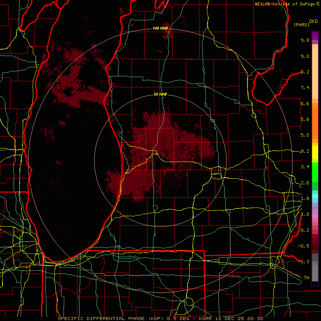Click the 0.5 DEG elevation label
Image resolution: width=321 pixels, height=321 pixels.
(x=179, y=319)
